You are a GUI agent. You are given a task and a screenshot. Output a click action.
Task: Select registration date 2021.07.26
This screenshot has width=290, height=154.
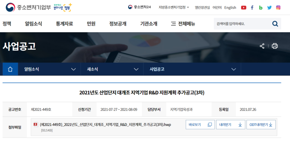point(248,109)
